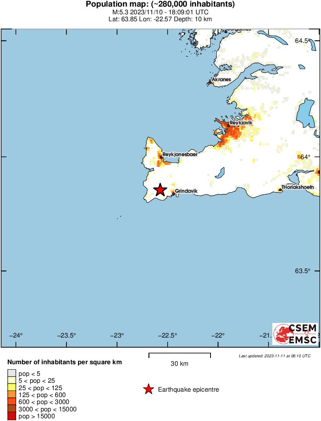Screen dimensions: 321x421
Task: Click the 'Earthquake epicentre' legend label
Action: point(189,390)
